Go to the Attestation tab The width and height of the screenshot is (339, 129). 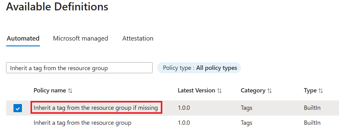[138, 38]
